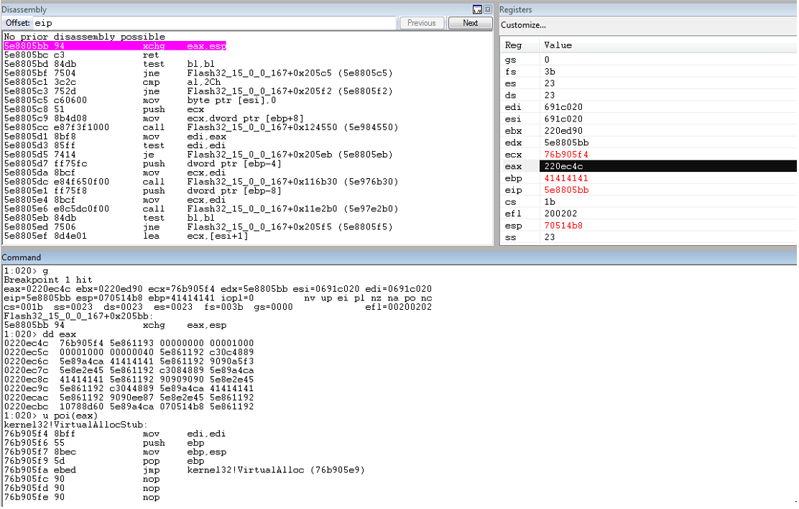Open the Customize... registers option

523,25
